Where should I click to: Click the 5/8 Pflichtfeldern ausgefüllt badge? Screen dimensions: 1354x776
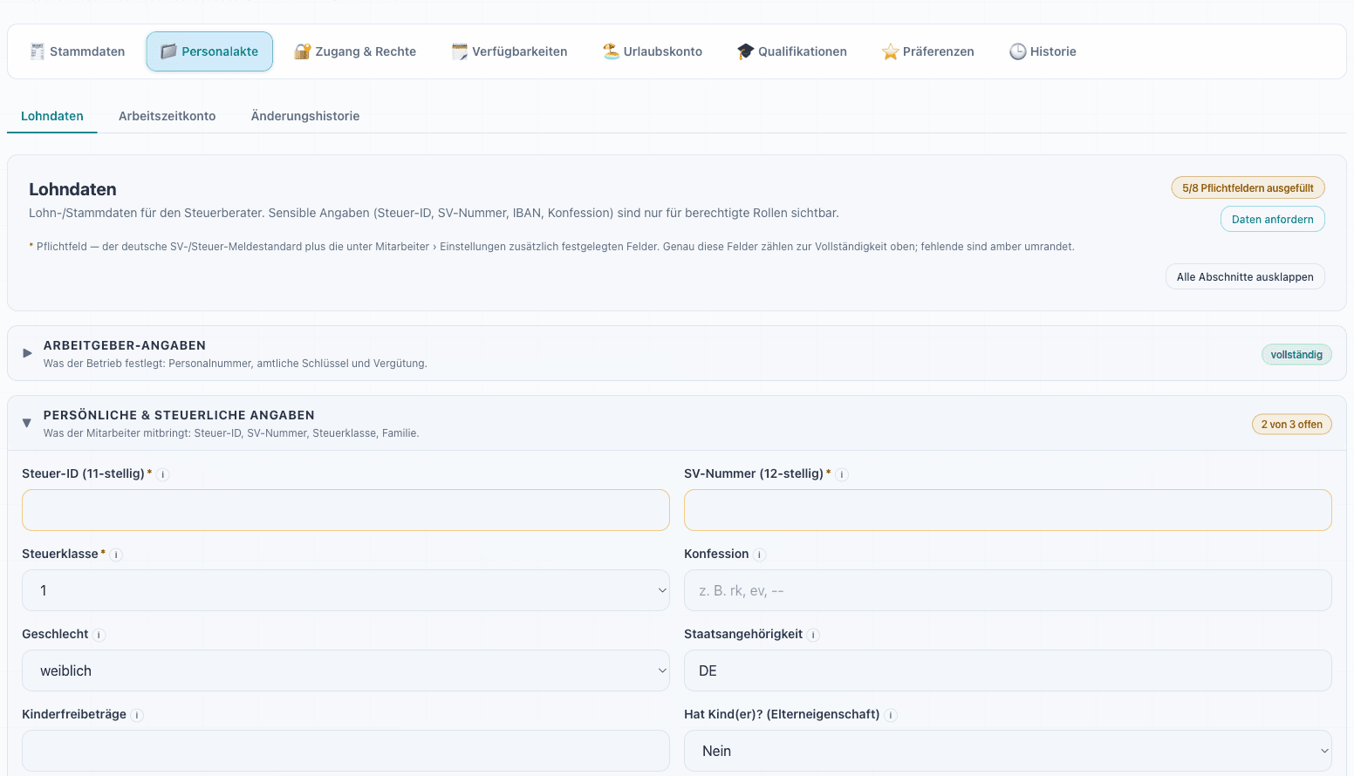(1248, 187)
